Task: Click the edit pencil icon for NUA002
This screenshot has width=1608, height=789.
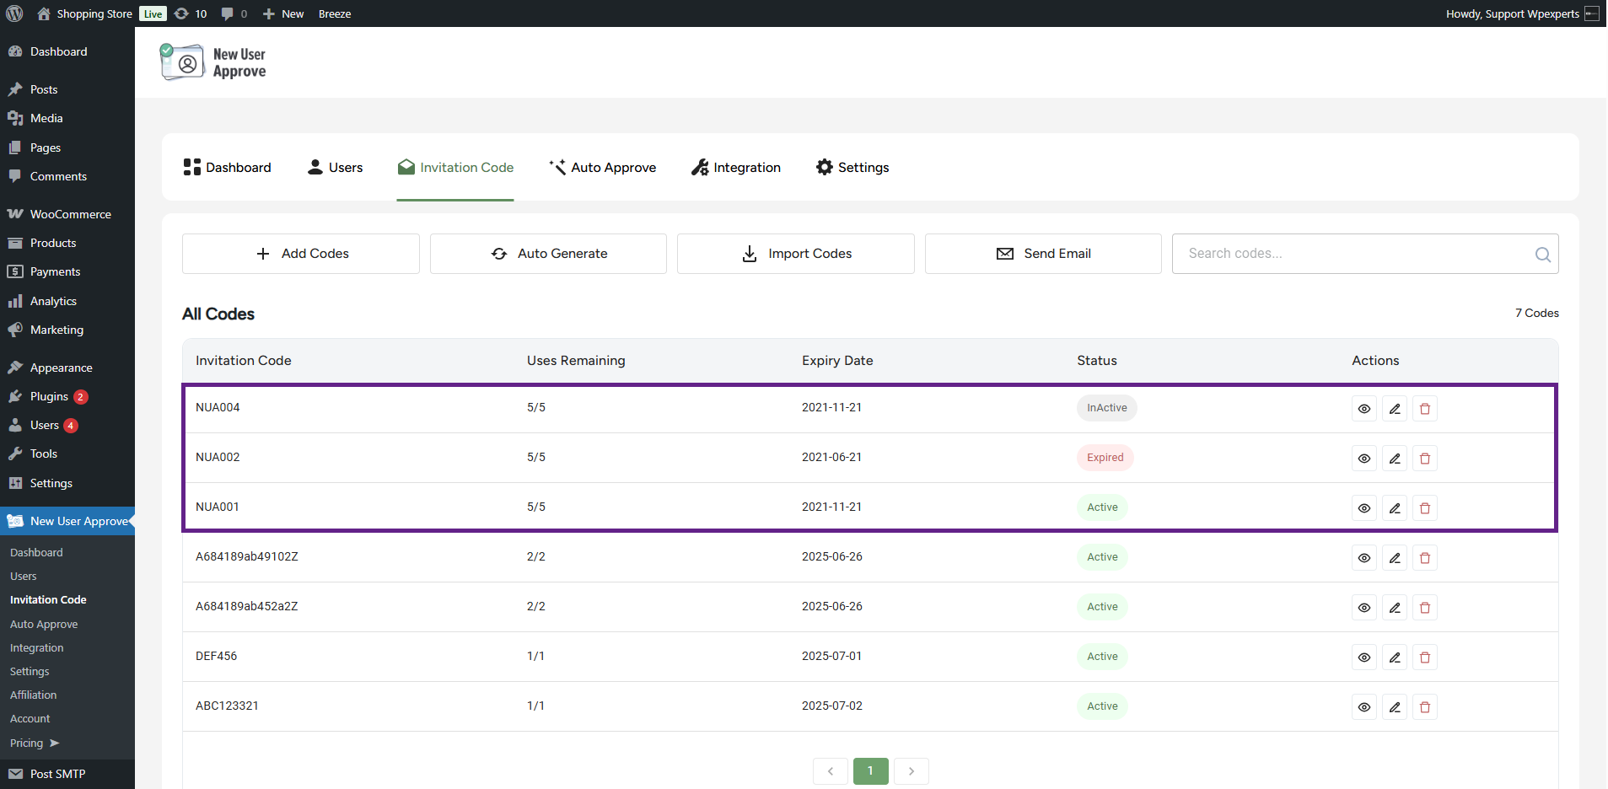Action: [1394, 459]
